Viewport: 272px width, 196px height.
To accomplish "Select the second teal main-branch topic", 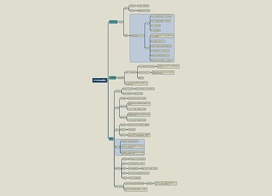I will pos(113,78).
